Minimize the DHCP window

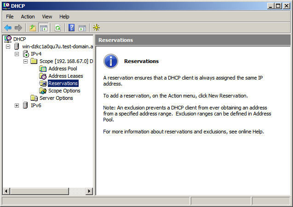pos(270,6)
